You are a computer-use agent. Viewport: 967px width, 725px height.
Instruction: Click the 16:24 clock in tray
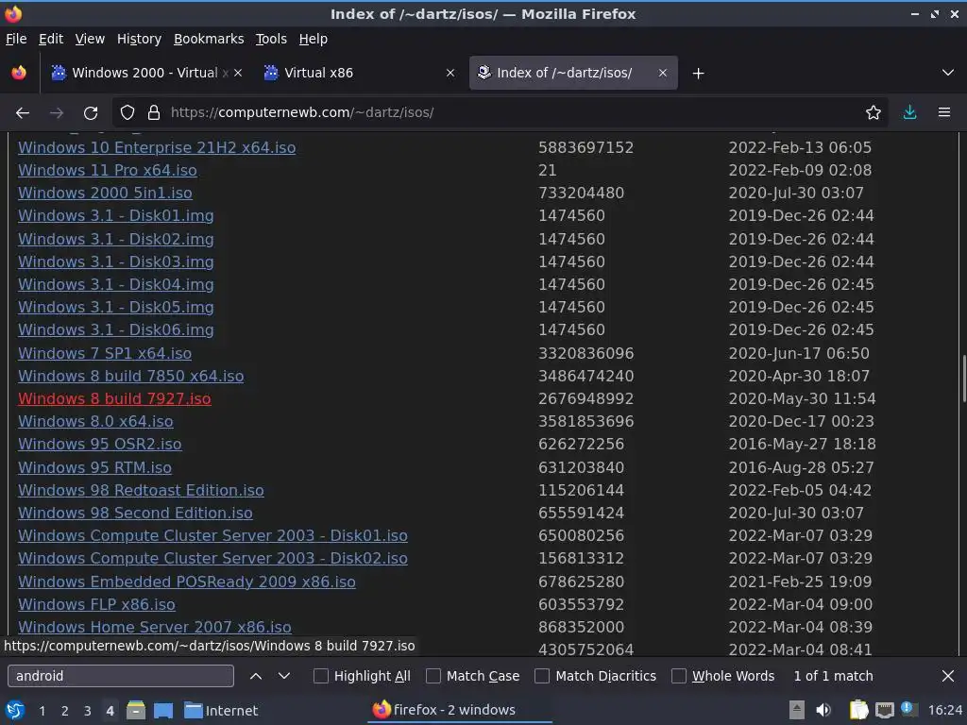[x=944, y=711]
